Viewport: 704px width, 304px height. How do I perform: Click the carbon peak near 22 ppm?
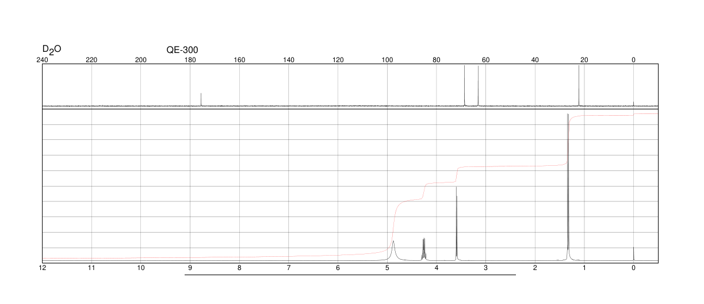[579, 86]
